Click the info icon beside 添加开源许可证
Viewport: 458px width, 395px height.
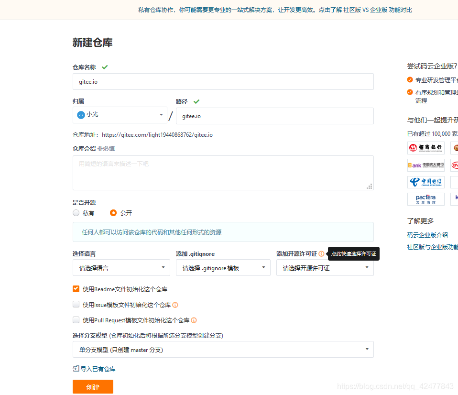(x=321, y=253)
